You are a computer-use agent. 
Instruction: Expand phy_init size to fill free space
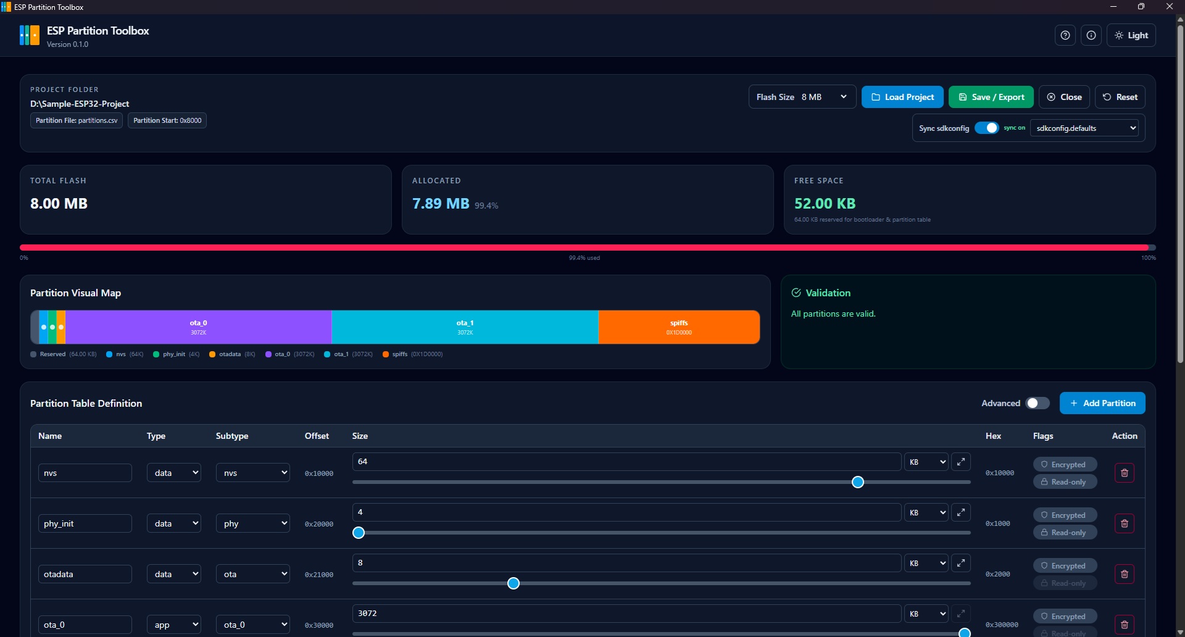961,512
